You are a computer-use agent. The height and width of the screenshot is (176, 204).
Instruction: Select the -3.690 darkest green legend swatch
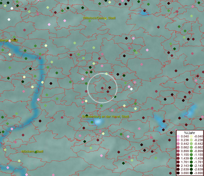tap(191, 173)
